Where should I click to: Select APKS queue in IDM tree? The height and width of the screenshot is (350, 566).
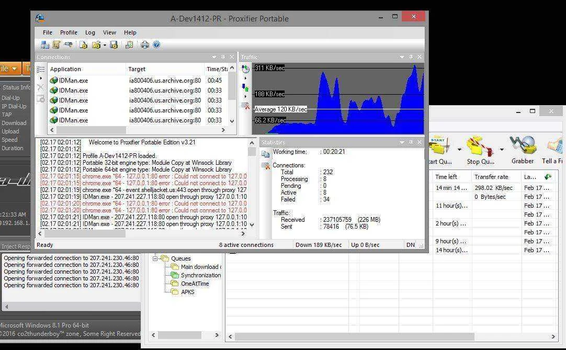(188, 292)
